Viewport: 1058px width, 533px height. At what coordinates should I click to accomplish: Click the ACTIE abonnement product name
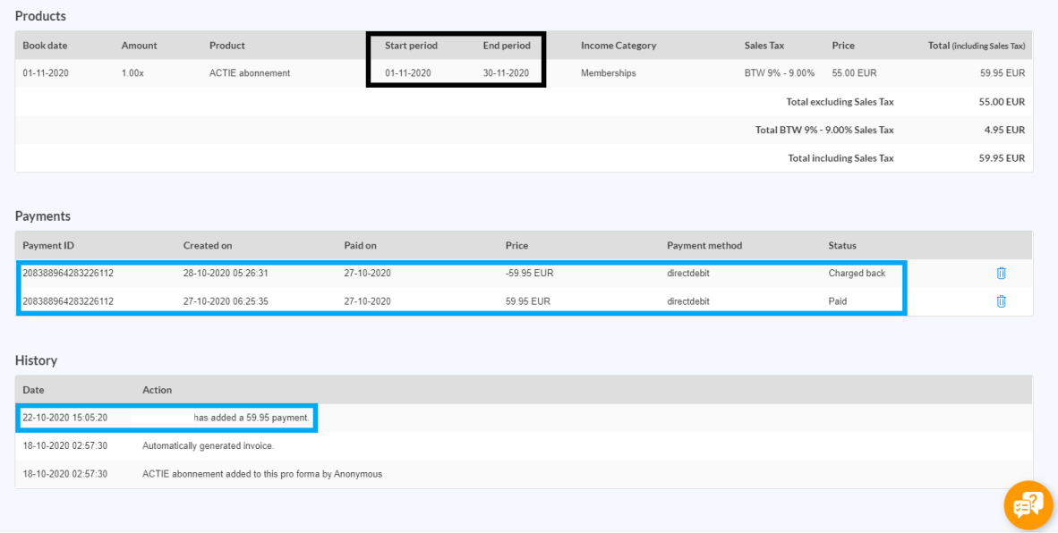pos(251,72)
